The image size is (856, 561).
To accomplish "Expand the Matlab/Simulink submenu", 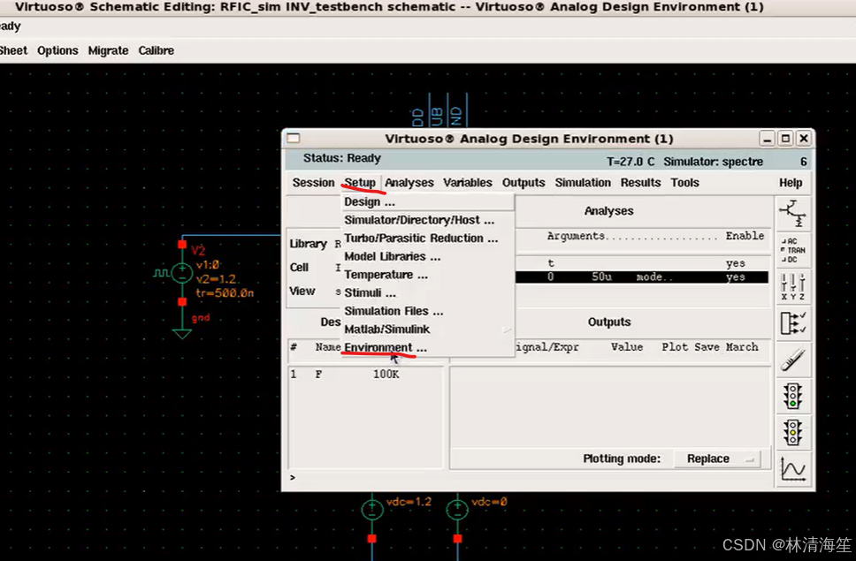I will point(427,330).
